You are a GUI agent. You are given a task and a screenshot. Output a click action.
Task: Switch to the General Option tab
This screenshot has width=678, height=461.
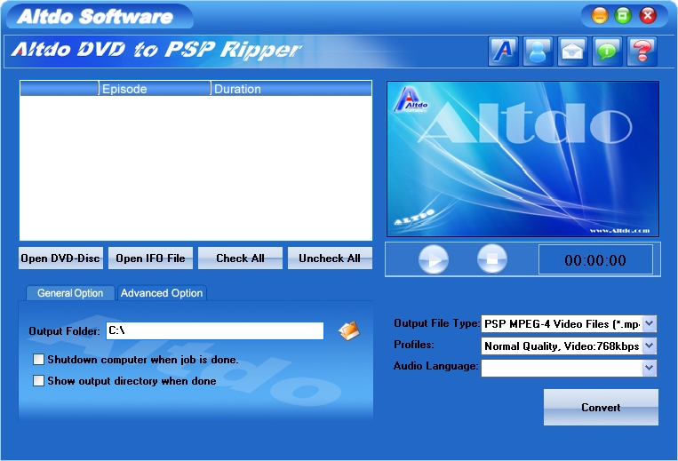coord(70,293)
